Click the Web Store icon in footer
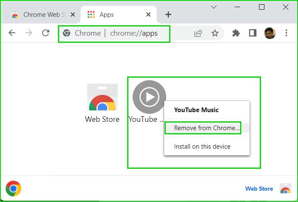The height and width of the screenshot is (202, 298). [285, 189]
